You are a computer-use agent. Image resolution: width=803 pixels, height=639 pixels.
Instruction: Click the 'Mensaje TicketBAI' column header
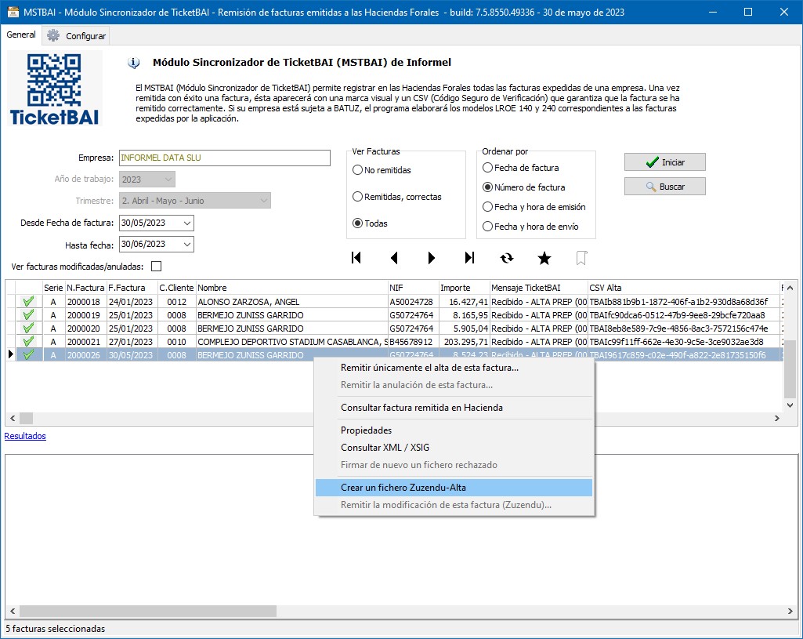[x=539, y=288]
